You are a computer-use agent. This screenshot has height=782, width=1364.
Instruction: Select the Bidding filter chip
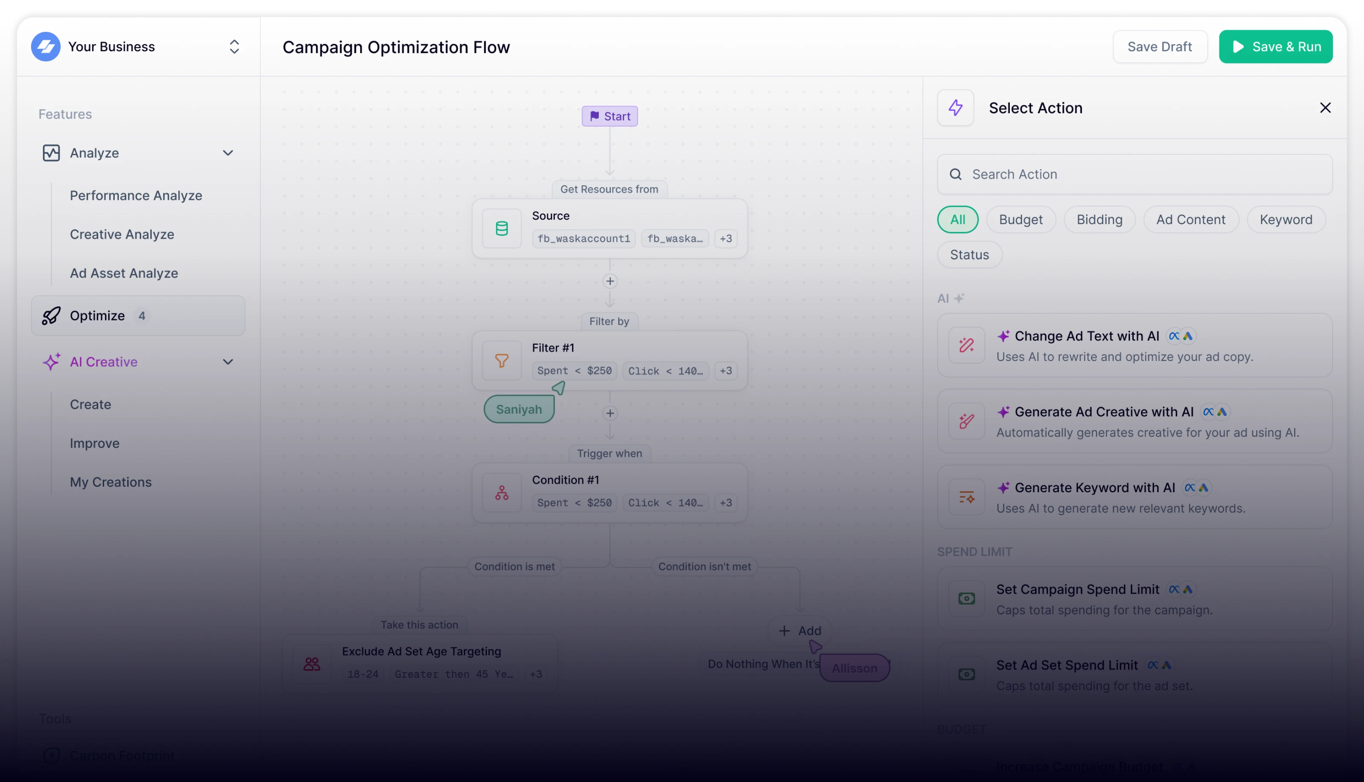pos(1099,219)
